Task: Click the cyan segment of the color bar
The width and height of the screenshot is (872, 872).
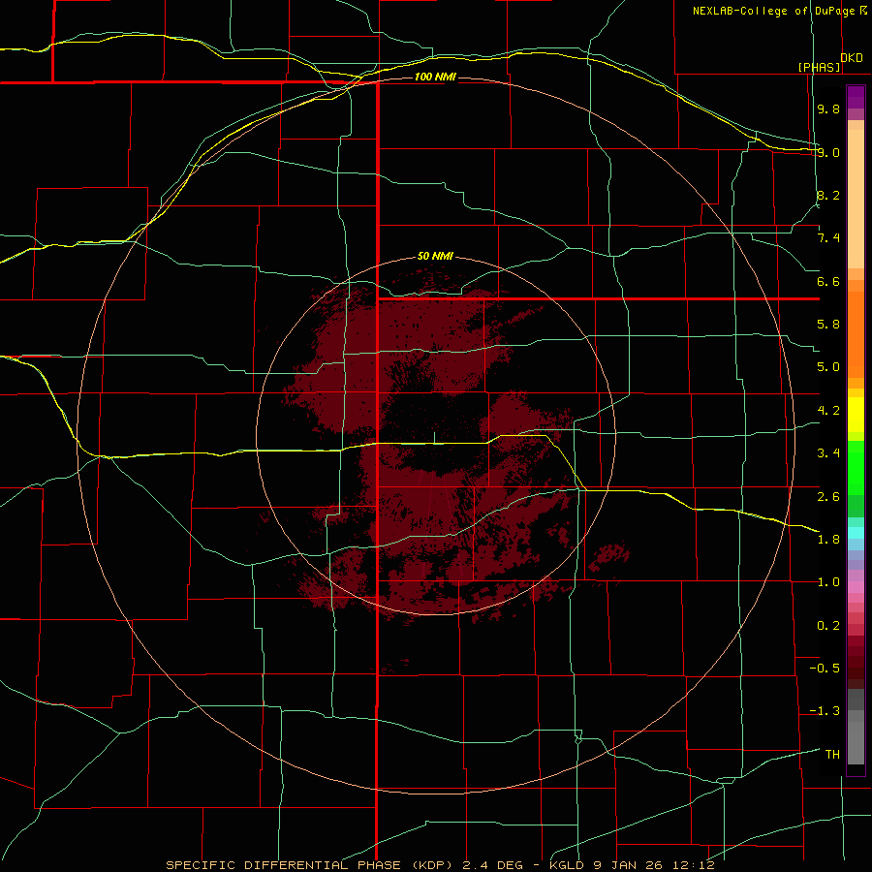Action: (x=856, y=533)
